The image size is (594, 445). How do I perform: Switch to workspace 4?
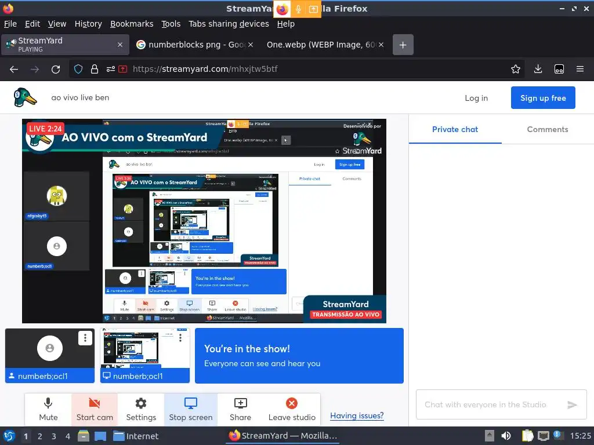pyautogui.click(x=68, y=436)
